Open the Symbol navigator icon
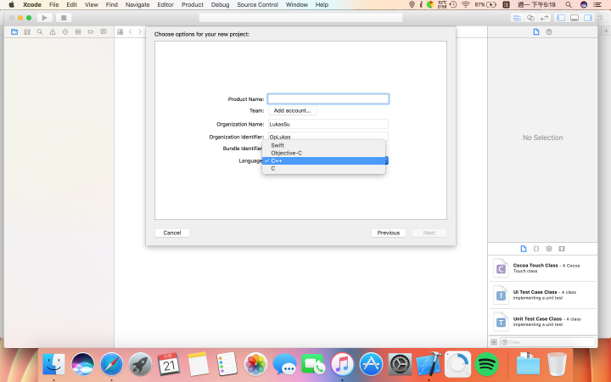This screenshot has height=382, width=611. point(27,32)
